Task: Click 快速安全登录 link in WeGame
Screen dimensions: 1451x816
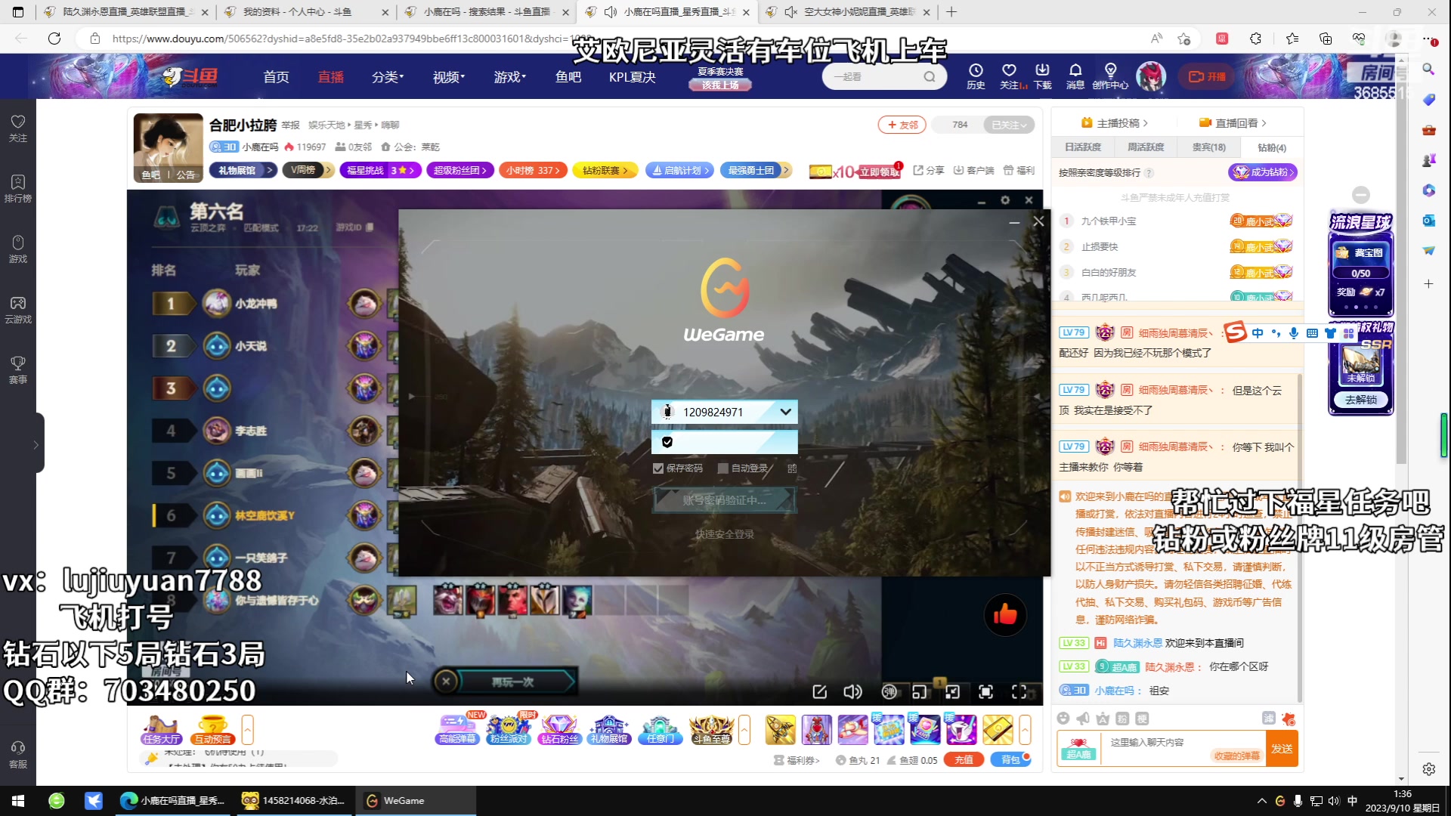Action: [x=724, y=534]
